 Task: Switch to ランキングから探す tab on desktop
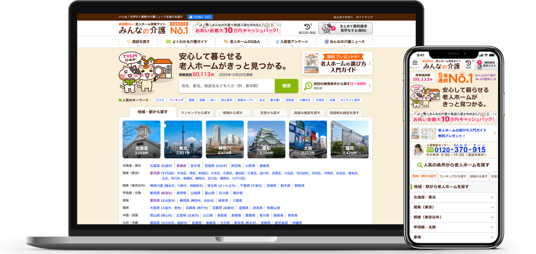pyautogui.click(x=196, y=112)
